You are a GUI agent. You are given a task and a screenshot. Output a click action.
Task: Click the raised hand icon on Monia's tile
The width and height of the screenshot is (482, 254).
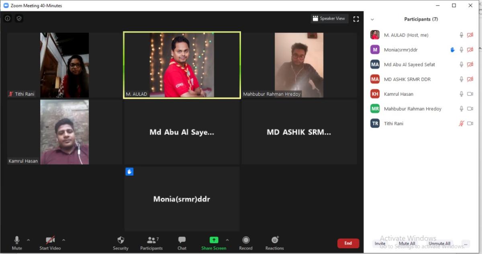[129, 172]
